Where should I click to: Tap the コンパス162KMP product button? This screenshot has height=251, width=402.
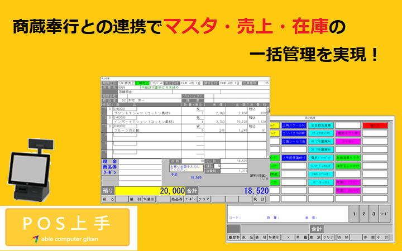tap(294, 133)
